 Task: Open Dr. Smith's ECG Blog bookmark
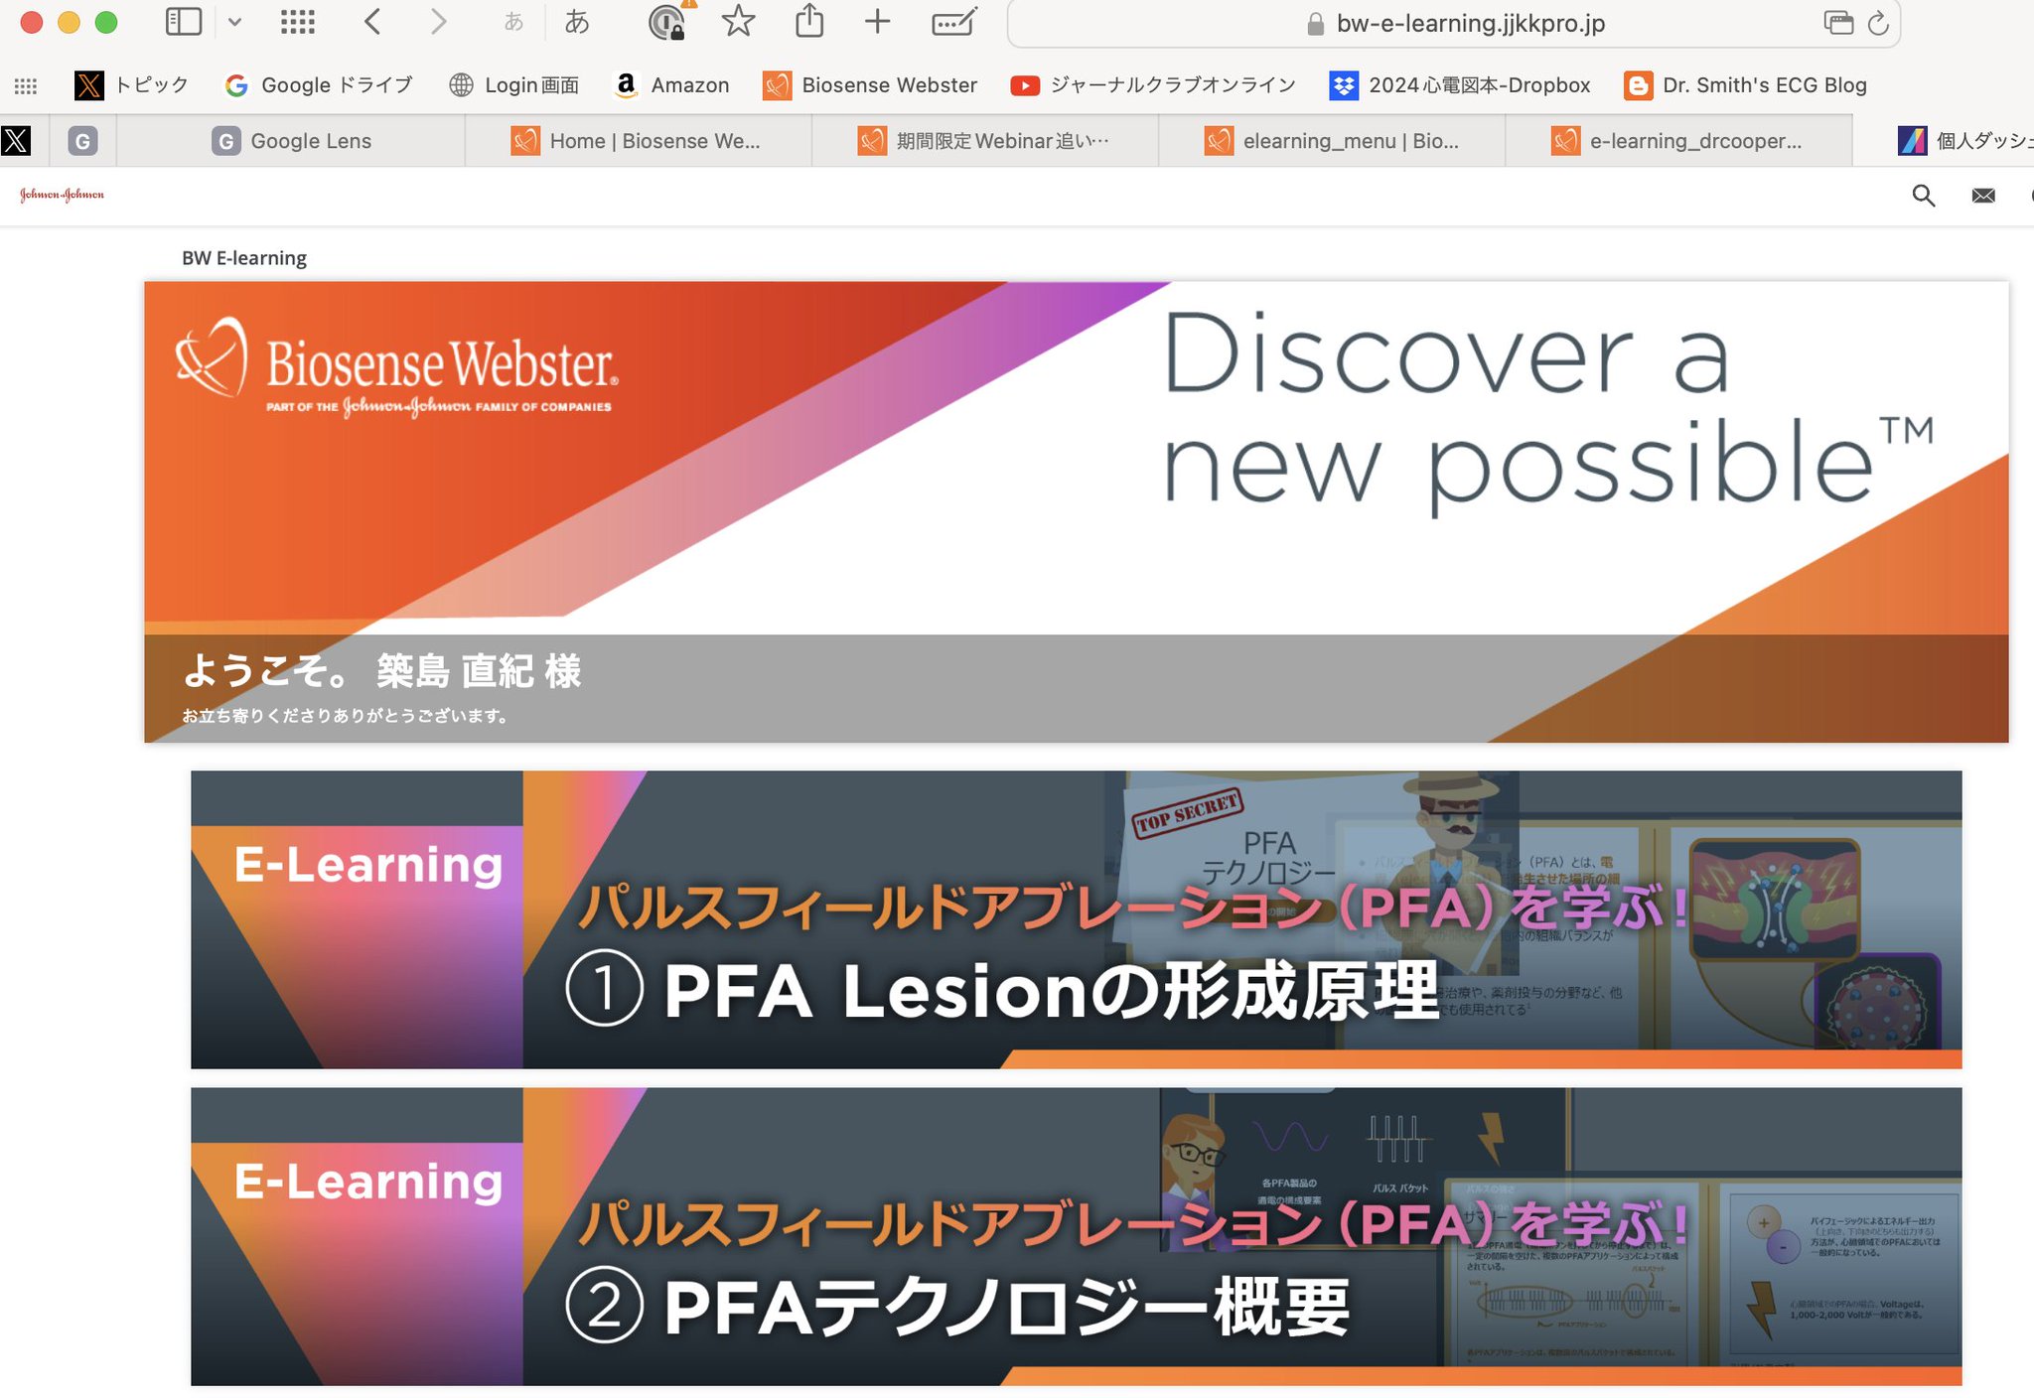tap(1746, 85)
